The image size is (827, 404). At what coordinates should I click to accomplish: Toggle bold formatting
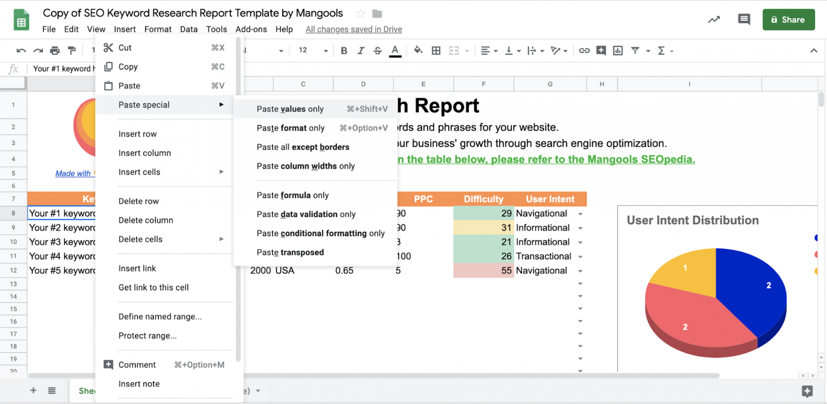pos(343,50)
